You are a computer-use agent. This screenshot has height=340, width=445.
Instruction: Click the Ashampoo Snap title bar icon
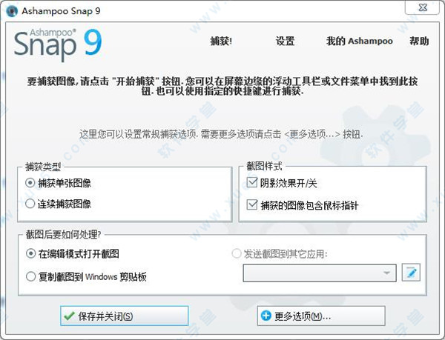pyautogui.click(x=12, y=11)
